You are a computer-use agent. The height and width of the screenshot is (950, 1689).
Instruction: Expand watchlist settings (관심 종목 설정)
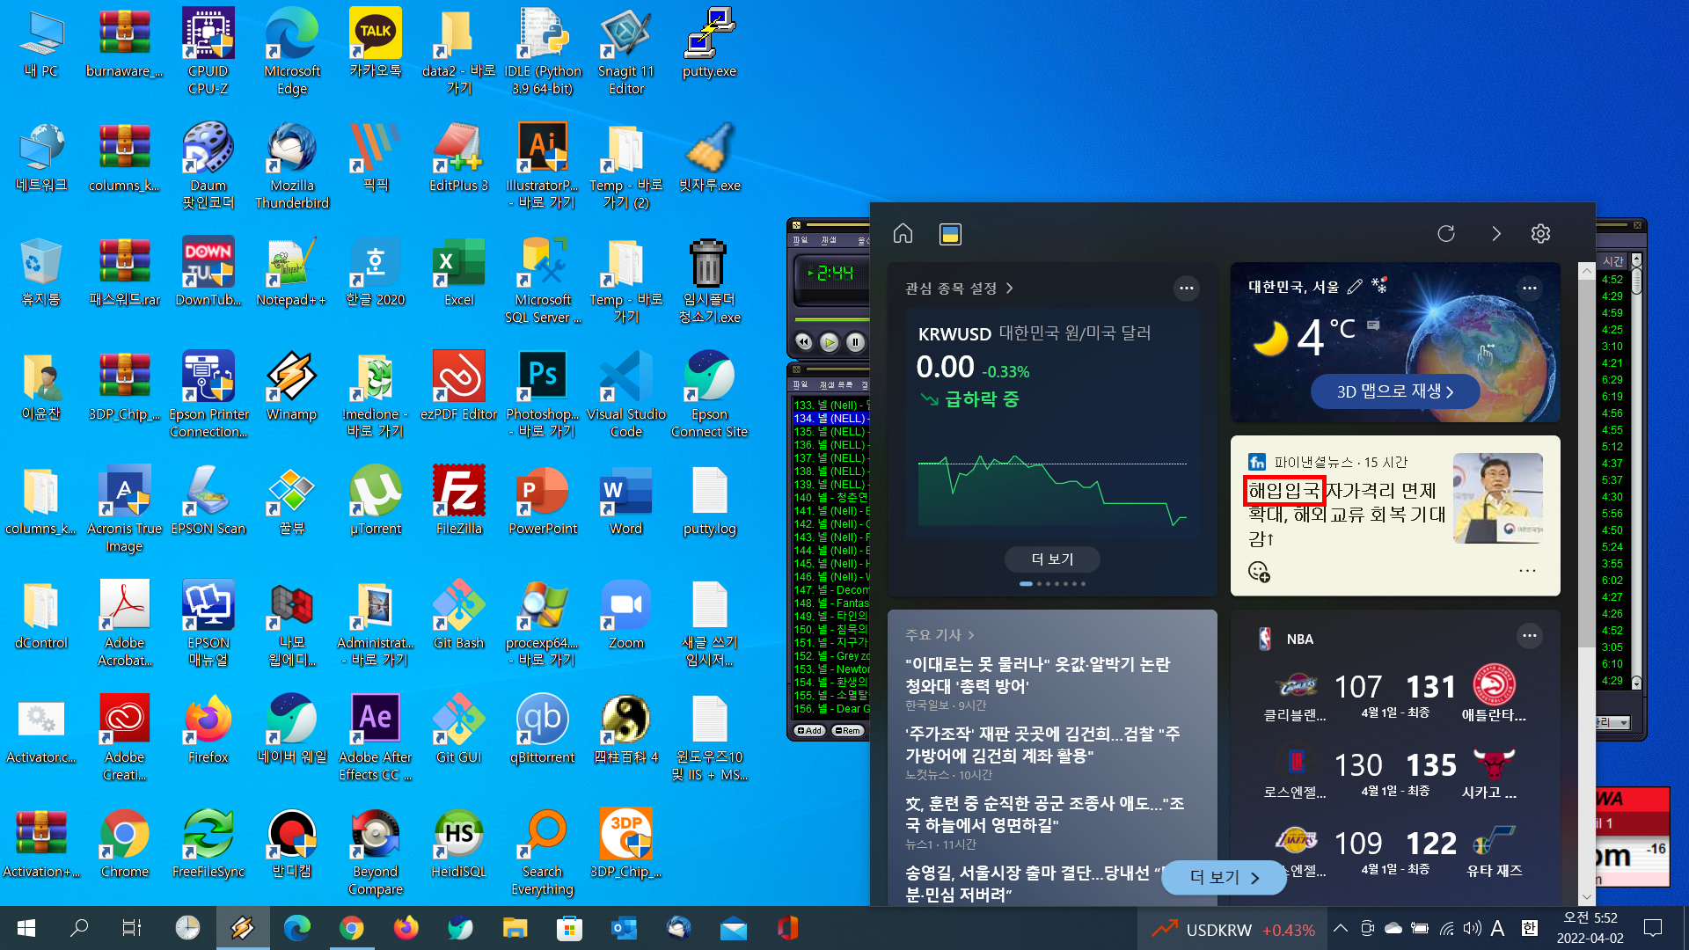click(x=959, y=288)
